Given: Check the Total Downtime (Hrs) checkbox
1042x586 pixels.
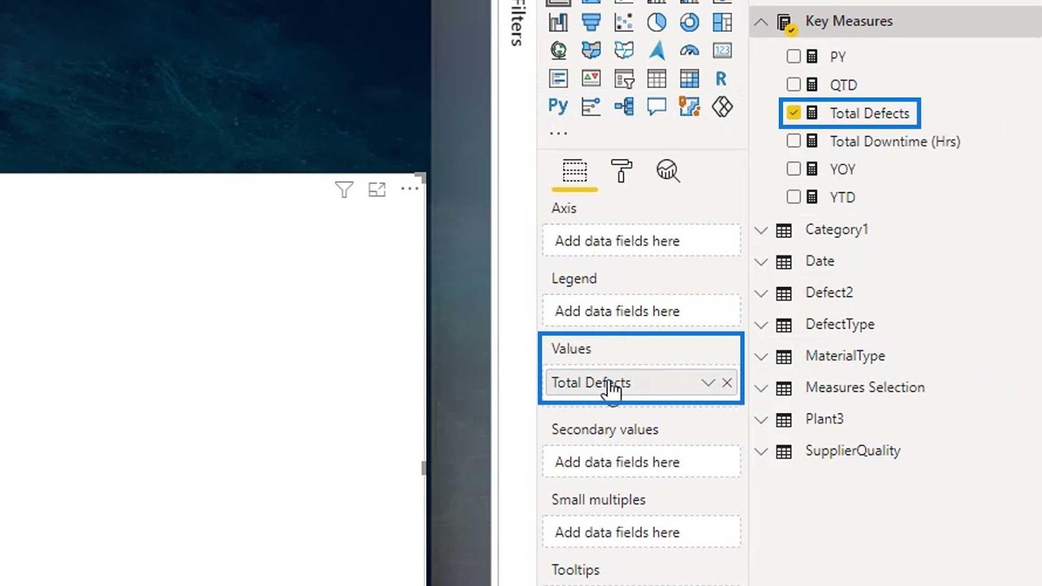Looking at the screenshot, I should [793, 141].
